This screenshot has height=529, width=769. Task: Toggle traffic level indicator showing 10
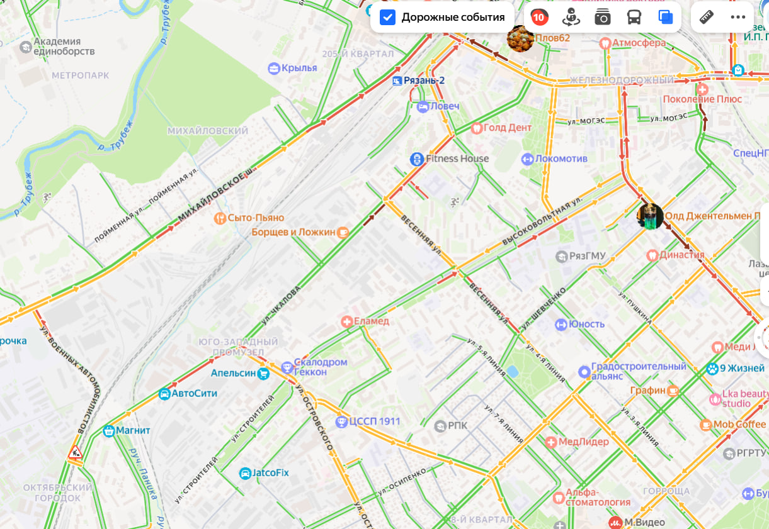[539, 17]
